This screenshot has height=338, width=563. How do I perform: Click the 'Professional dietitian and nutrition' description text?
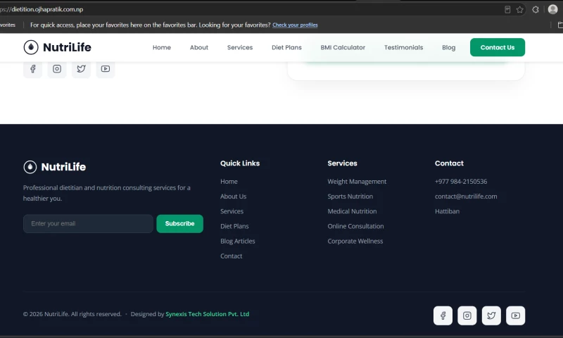[x=107, y=193]
